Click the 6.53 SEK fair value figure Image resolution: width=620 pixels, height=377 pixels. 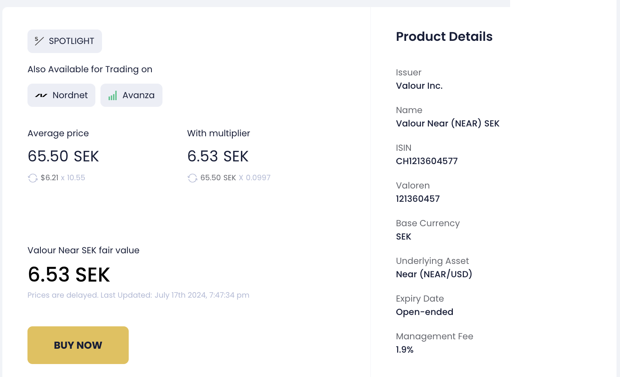coord(69,275)
